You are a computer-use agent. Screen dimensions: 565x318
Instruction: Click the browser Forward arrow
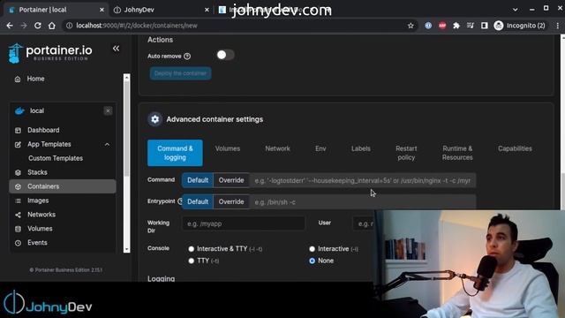click(24, 26)
